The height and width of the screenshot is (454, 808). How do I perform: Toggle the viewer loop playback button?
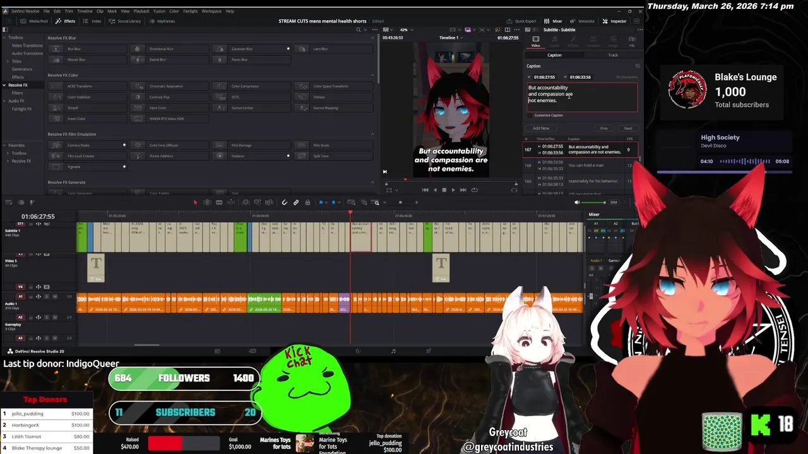tap(475, 190)
